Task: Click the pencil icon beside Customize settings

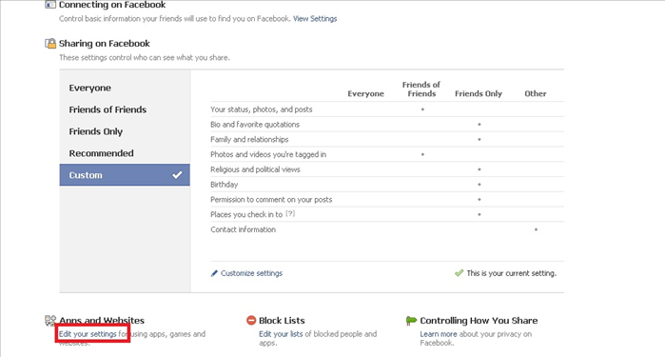Action: 214,273
